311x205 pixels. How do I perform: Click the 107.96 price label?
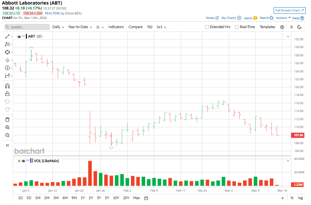tap(298, 135)
